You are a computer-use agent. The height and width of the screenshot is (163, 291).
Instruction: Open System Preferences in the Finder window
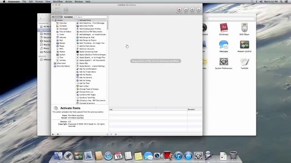tap(224, 63)
